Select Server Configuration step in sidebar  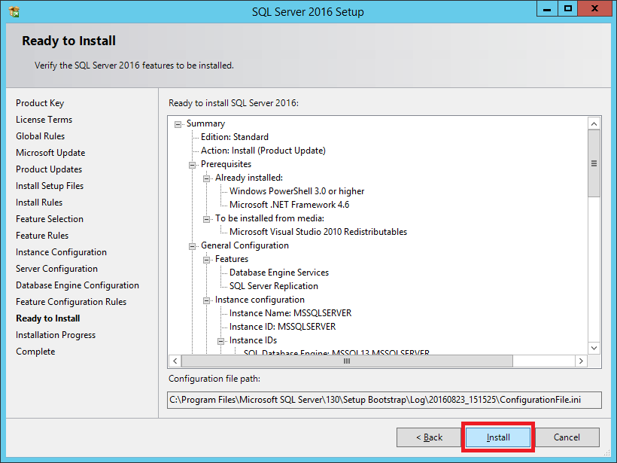[x=56, y=269]
